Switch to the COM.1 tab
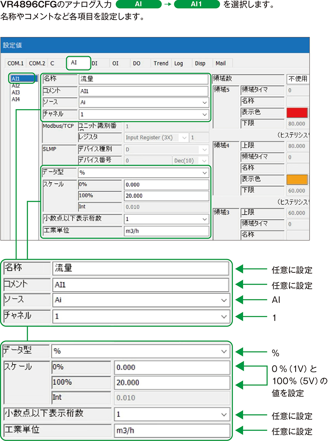328x441 pixels. [16, 63]
